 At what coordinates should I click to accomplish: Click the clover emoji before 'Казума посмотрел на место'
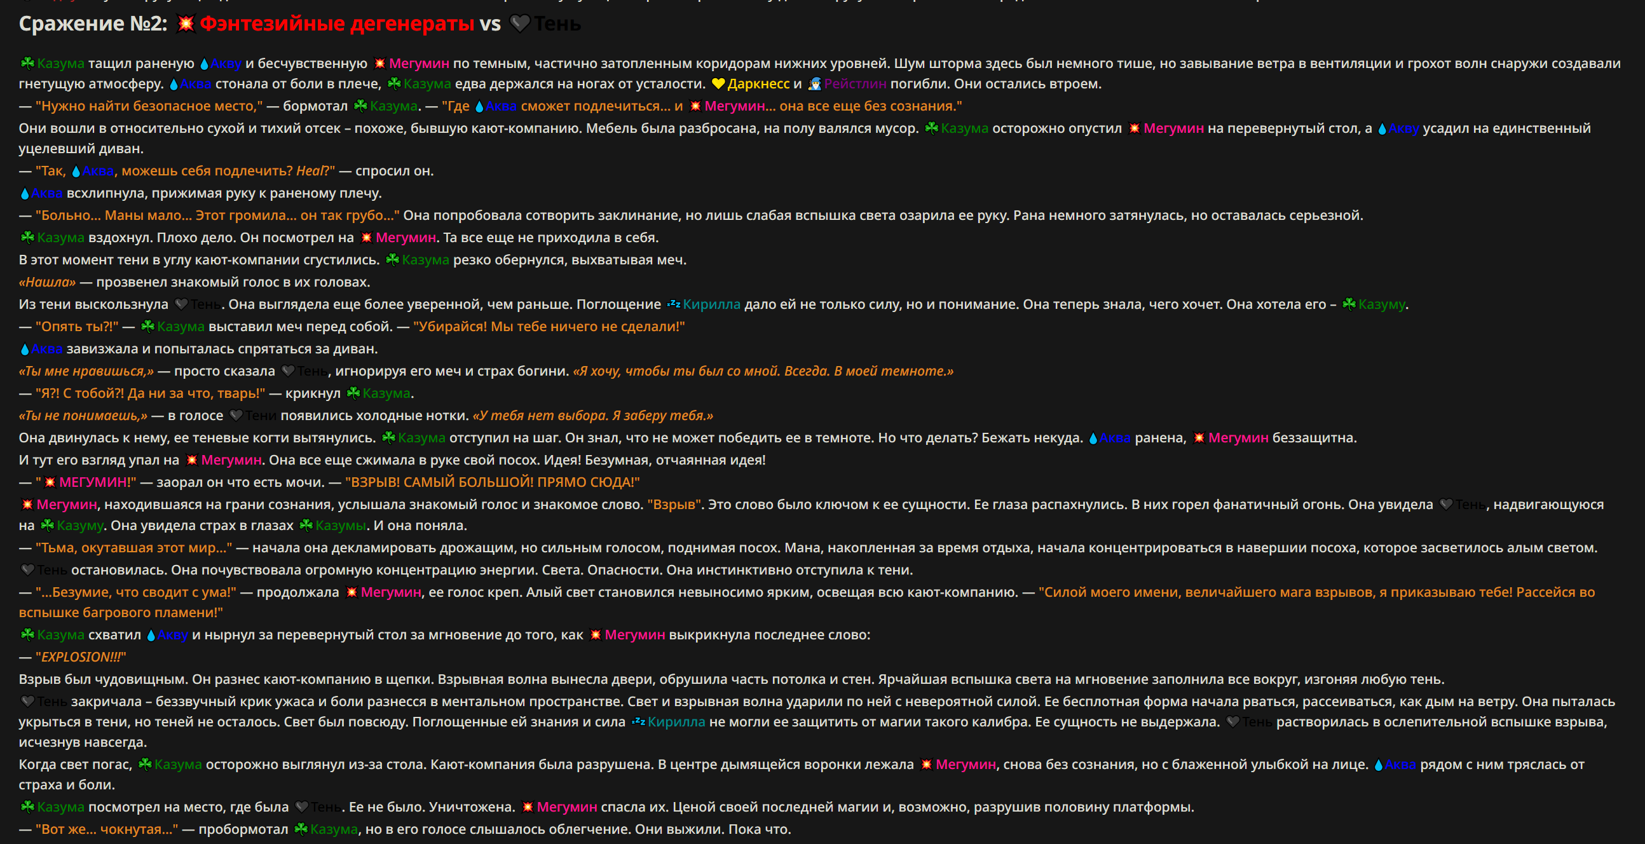pyautogui.click(x=27, y=807)
